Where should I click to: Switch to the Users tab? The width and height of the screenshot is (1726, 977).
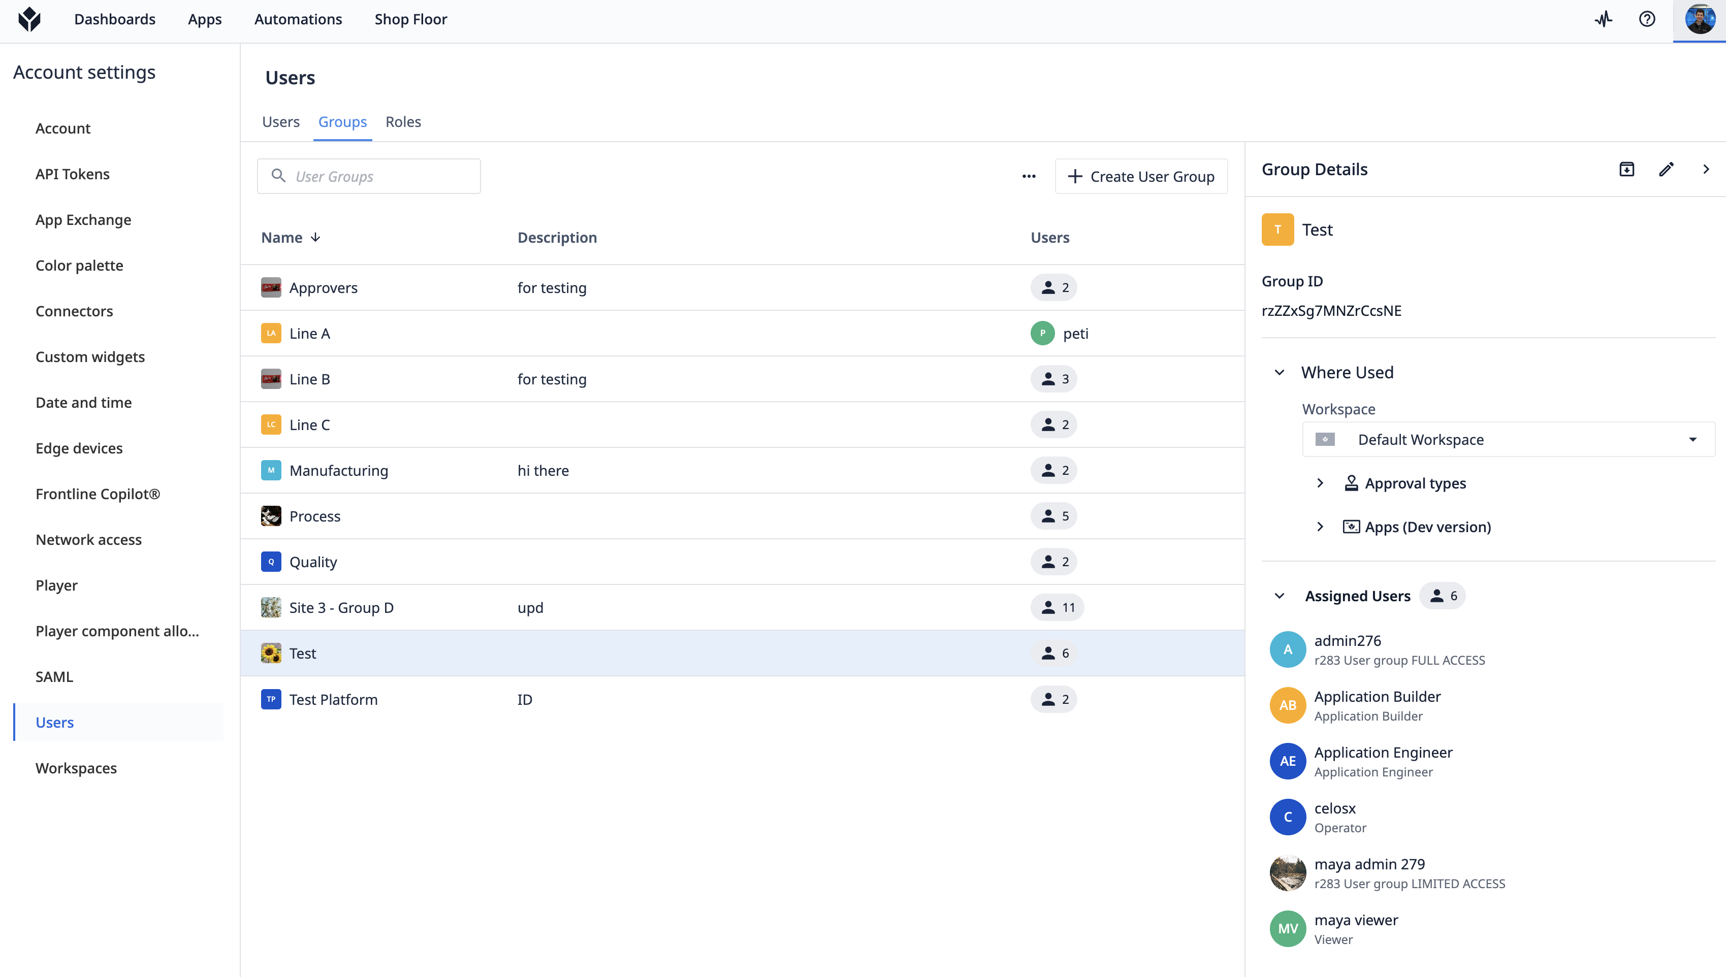coord(280,121)
